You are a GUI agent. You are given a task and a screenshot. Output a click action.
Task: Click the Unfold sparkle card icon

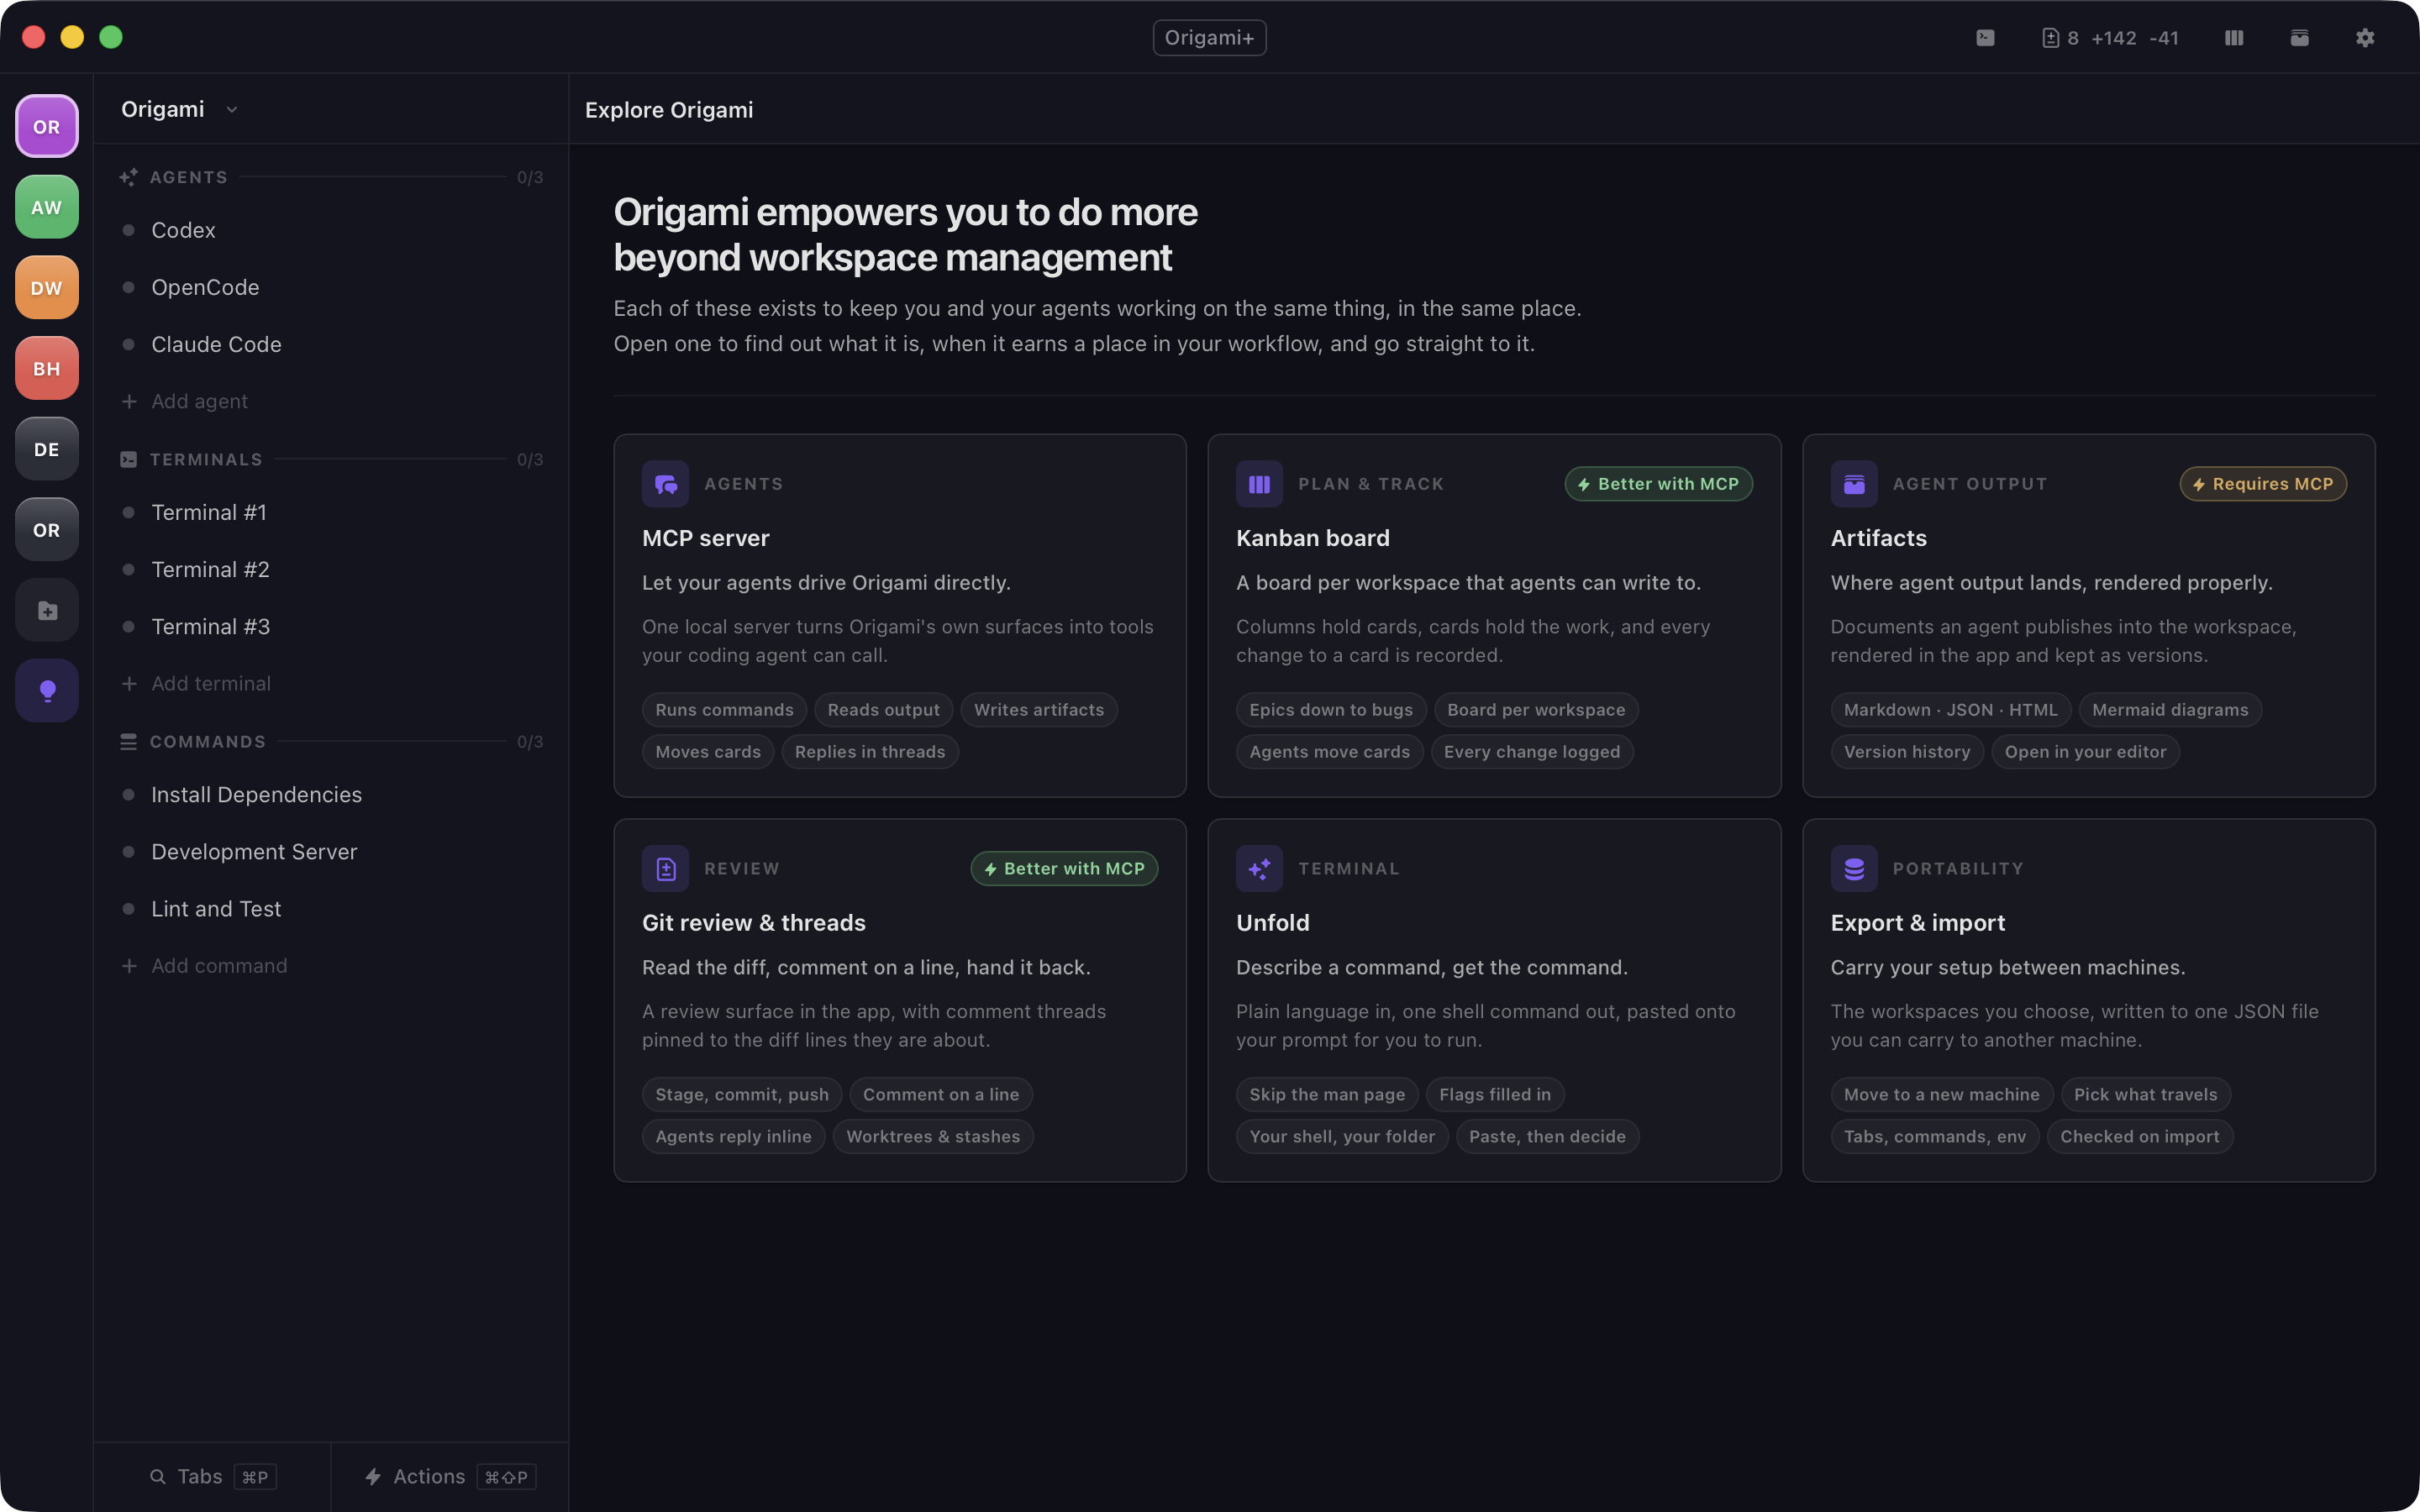point(1259,869)
